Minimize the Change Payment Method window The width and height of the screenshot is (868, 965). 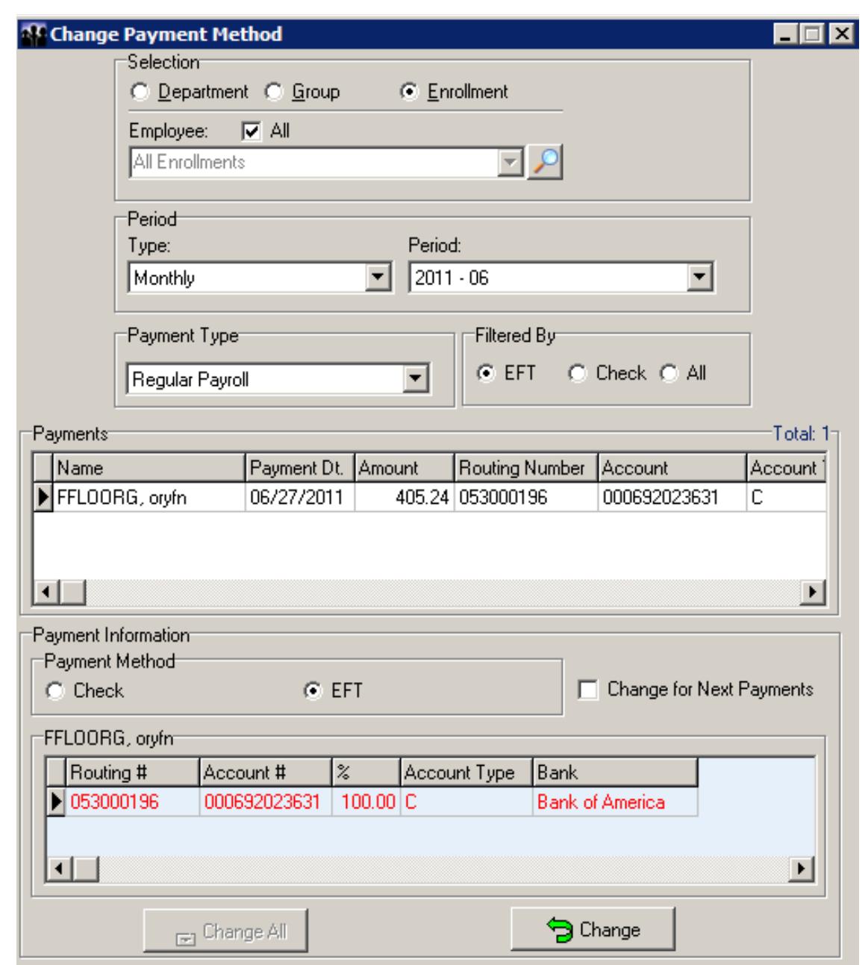(786, 34)
